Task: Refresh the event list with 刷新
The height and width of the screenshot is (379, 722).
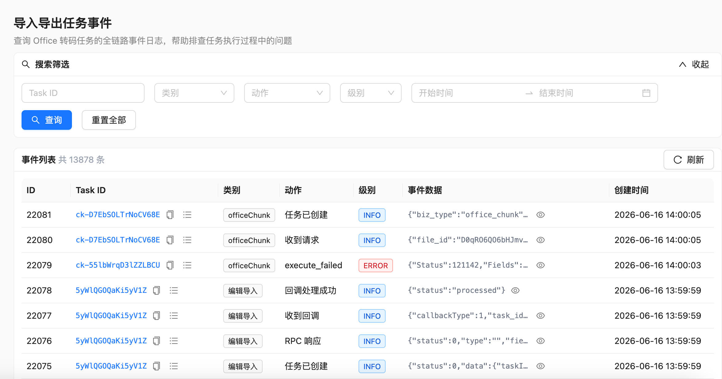Action: 689,160
